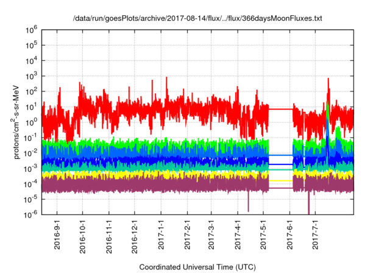
Task: Click the 10^-1 y-axis tick label
Action: pyautogui.click(x=31, y=138)
